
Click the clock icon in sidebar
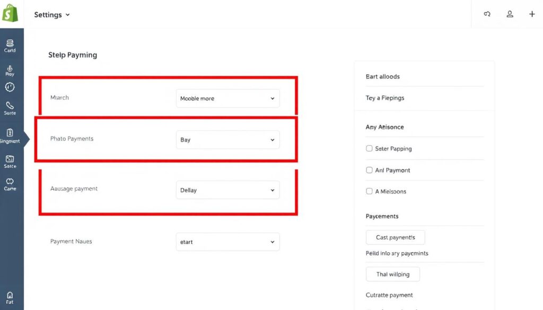click(x=10, y=87)
